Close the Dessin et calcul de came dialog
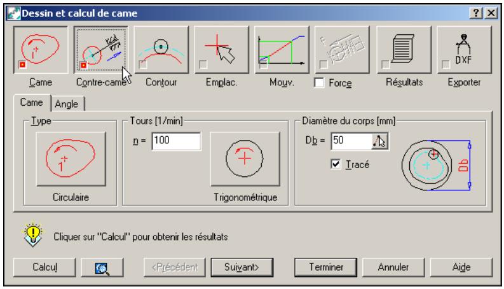Viewport: 504px width, 289px height. point(491,13)
